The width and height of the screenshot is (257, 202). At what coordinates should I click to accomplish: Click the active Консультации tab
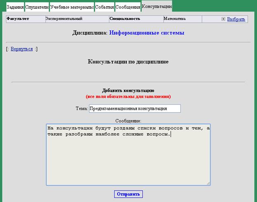pyautogui.click(x=156, y=7)
